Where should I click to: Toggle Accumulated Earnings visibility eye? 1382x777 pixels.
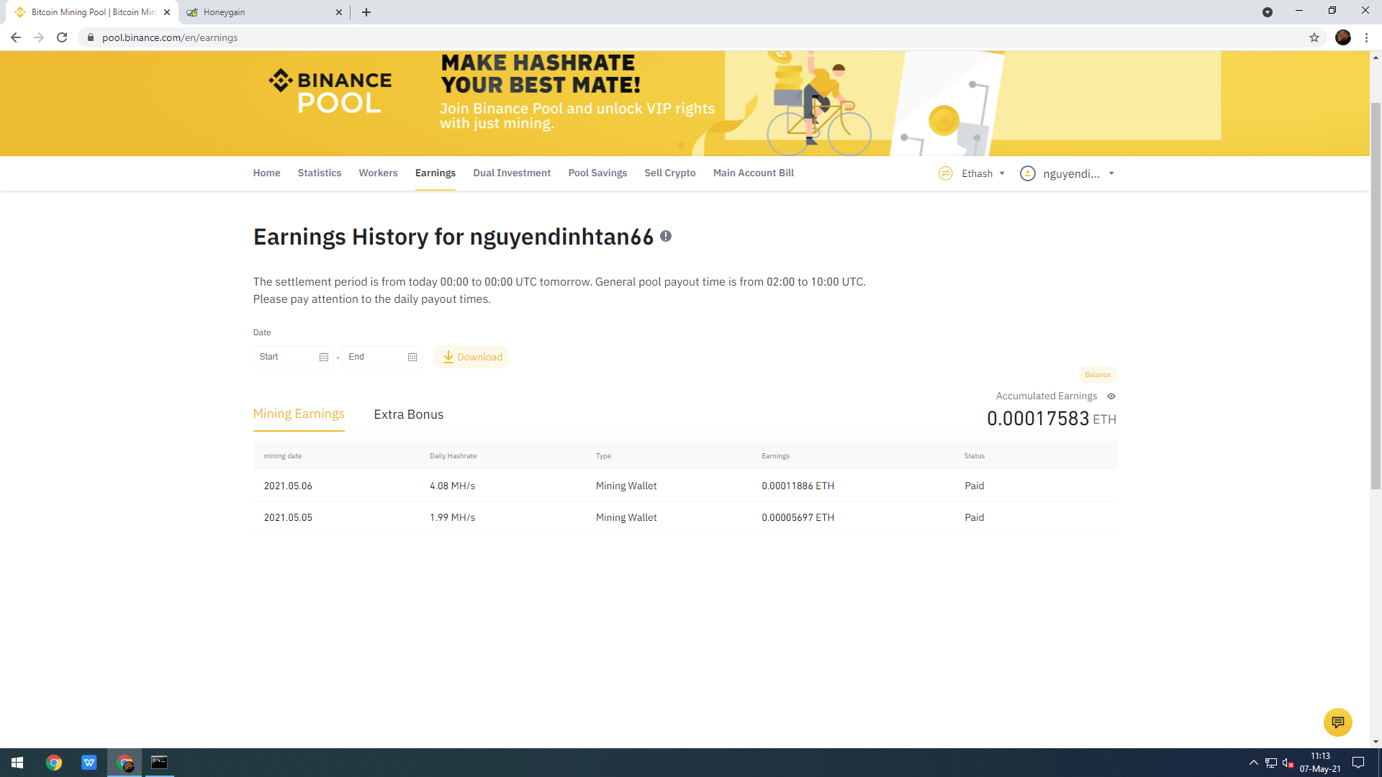(1111, 396)
